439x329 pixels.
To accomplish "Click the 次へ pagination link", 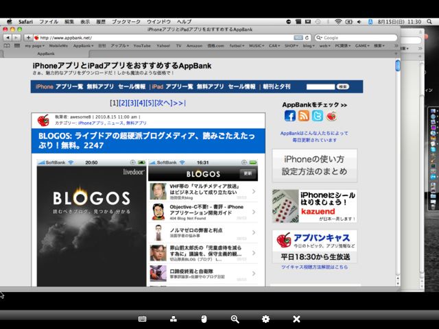I will pos(163,103).
